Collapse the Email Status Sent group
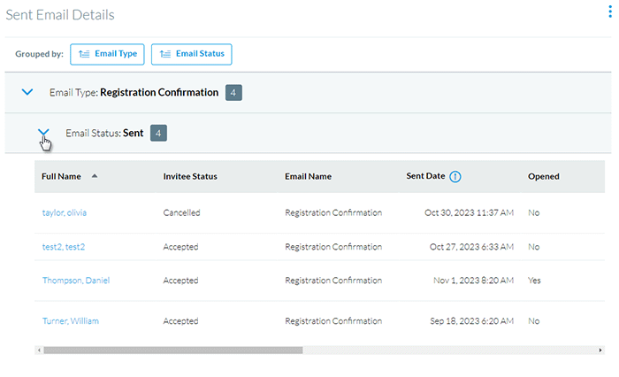 click(x=43, y=133)
